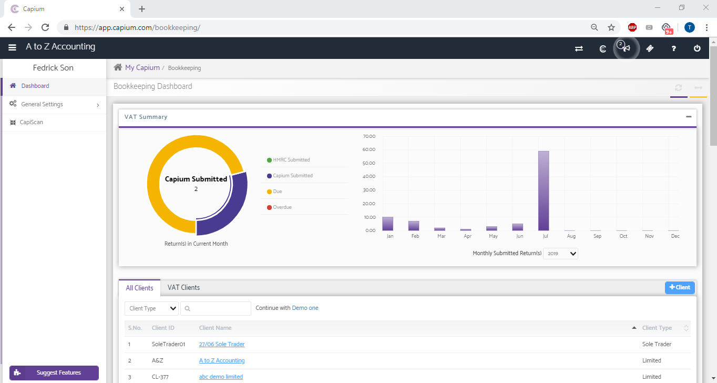Refresh the Bookkeeping Dashboard
Image resolution: width=717 pixels, height=383 pixels.
(679, 88)
